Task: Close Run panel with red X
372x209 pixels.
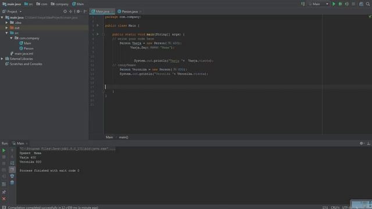Action: 4,199
